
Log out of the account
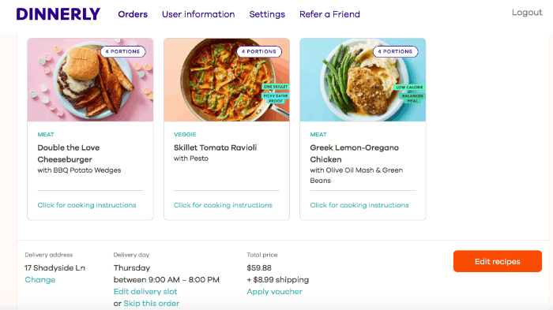(527, 13)
